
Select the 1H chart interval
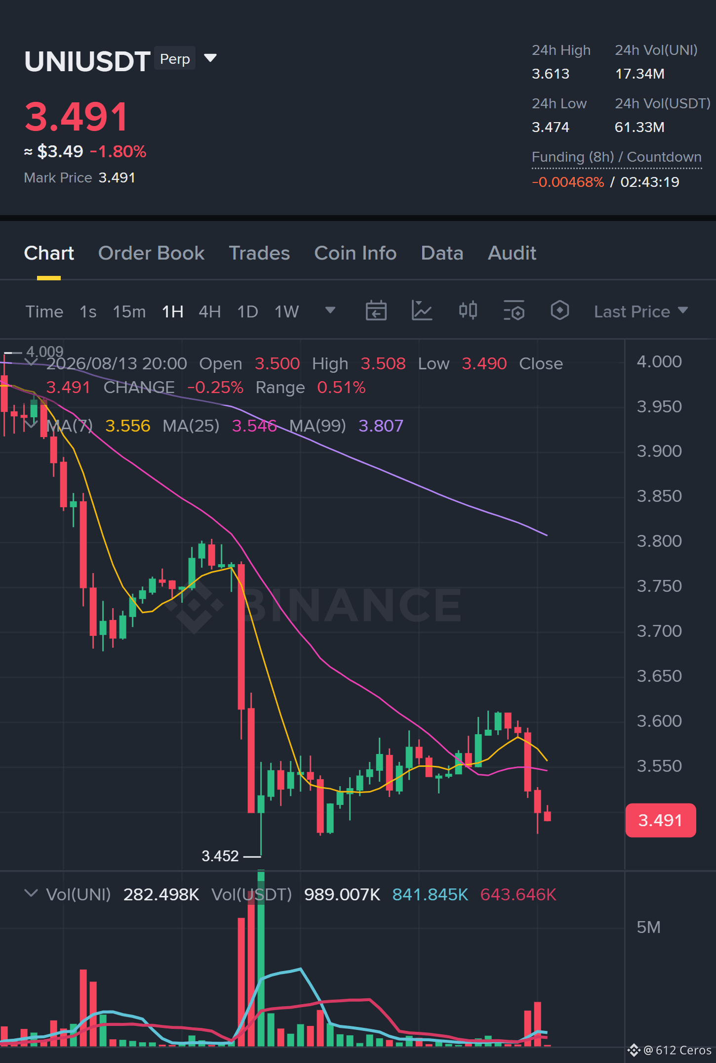[x=173, y=311]
